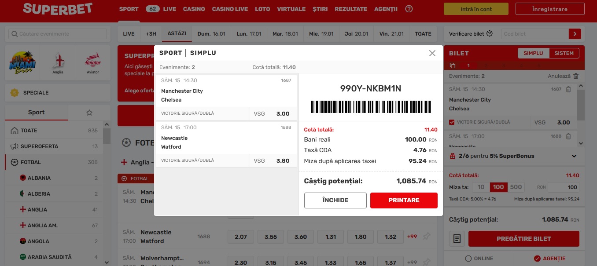Choose stake preset 500
Image resolution: width=597 pixels, height=266 pixels.
click(516, 187)
